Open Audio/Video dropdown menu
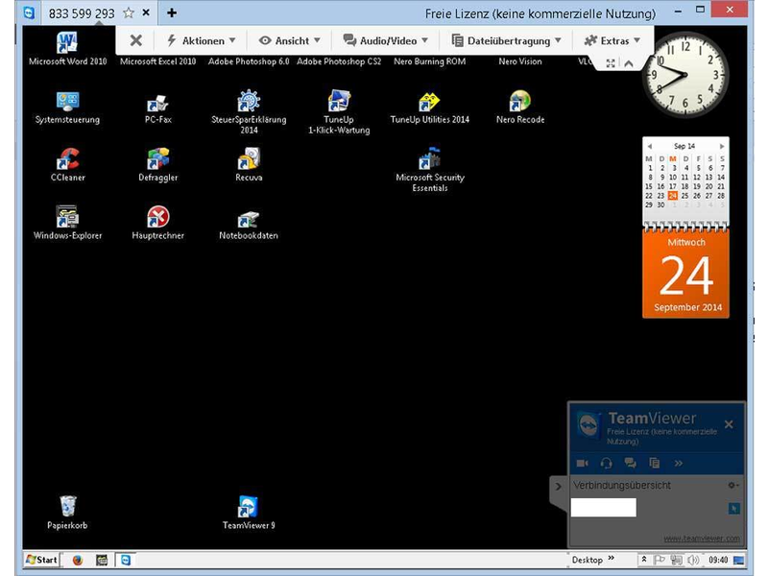 pos(386,40)
